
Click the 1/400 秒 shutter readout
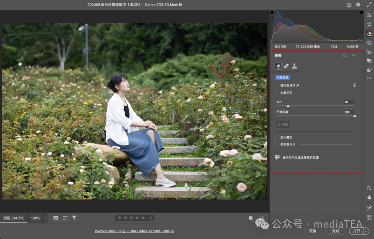[353, 46]
